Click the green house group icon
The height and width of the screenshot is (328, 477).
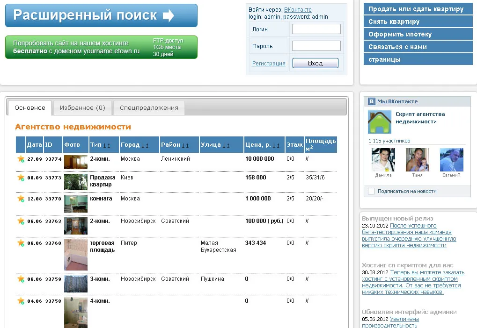[x=380, y=122]
